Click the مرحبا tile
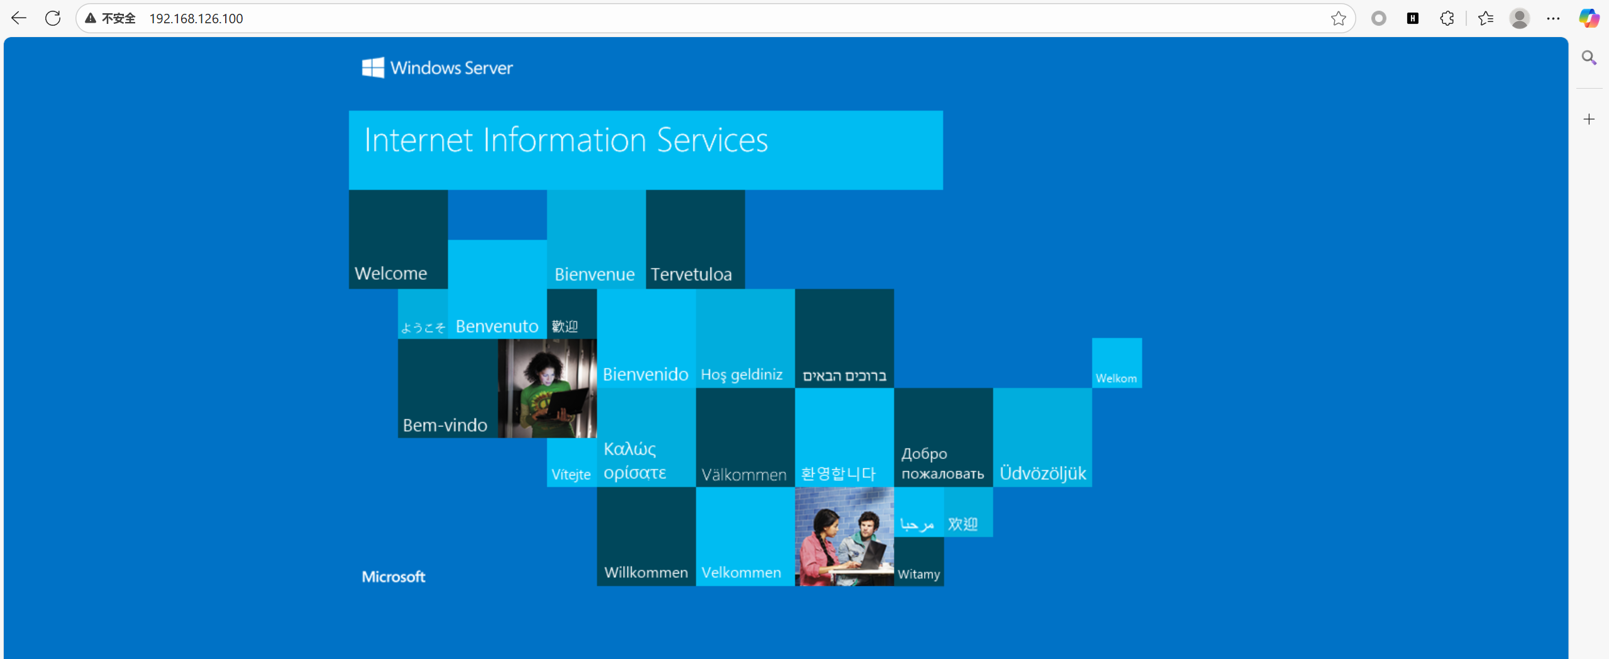The width and height of the screenshot is (1609, 659). click(919, 512)
